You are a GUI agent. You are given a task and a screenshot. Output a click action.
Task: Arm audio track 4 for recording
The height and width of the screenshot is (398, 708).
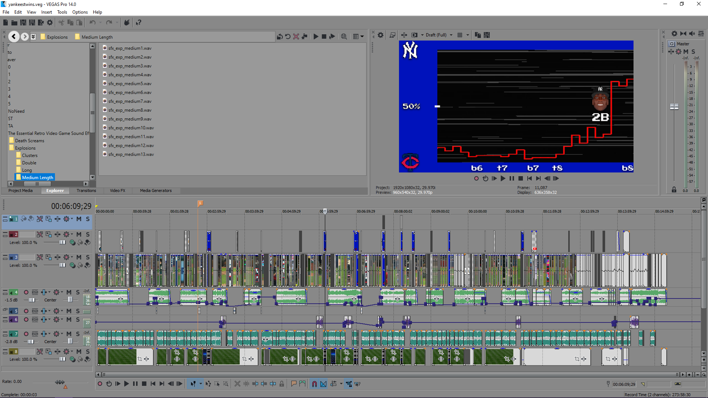pos(26,292)
